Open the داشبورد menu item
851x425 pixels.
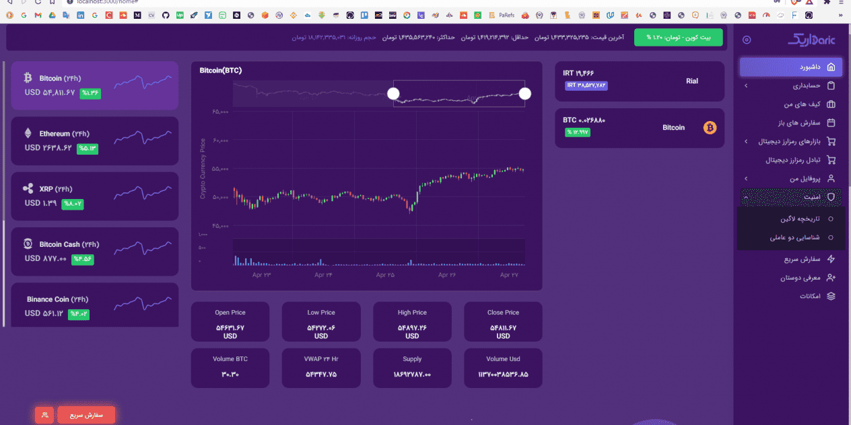coord(791,67)
